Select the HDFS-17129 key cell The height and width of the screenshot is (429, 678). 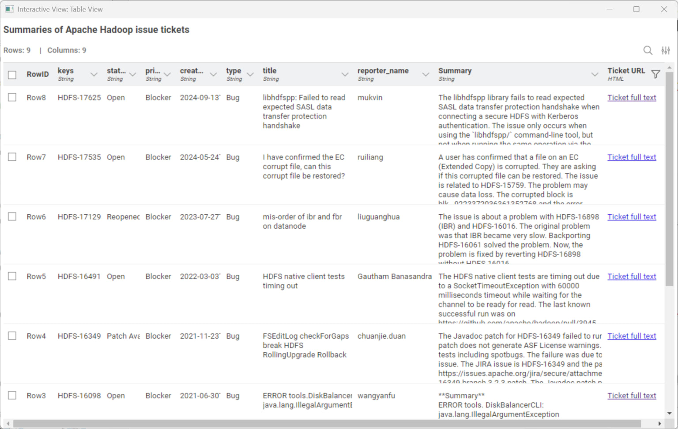(x=79, y=216)
